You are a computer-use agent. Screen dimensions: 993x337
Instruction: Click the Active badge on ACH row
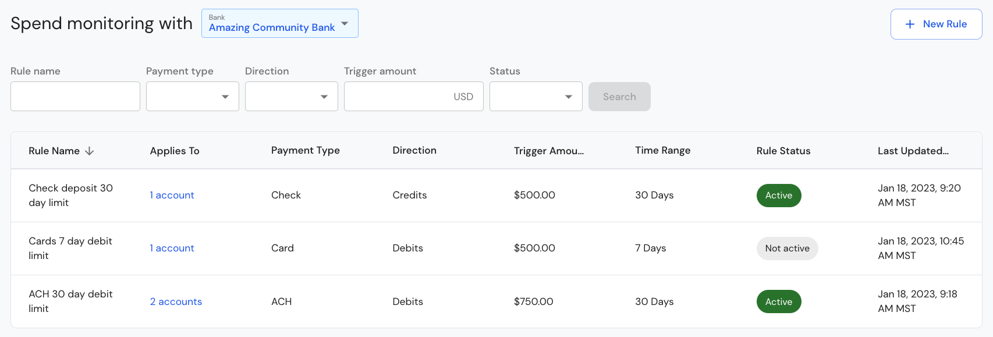tap(779, 301)
